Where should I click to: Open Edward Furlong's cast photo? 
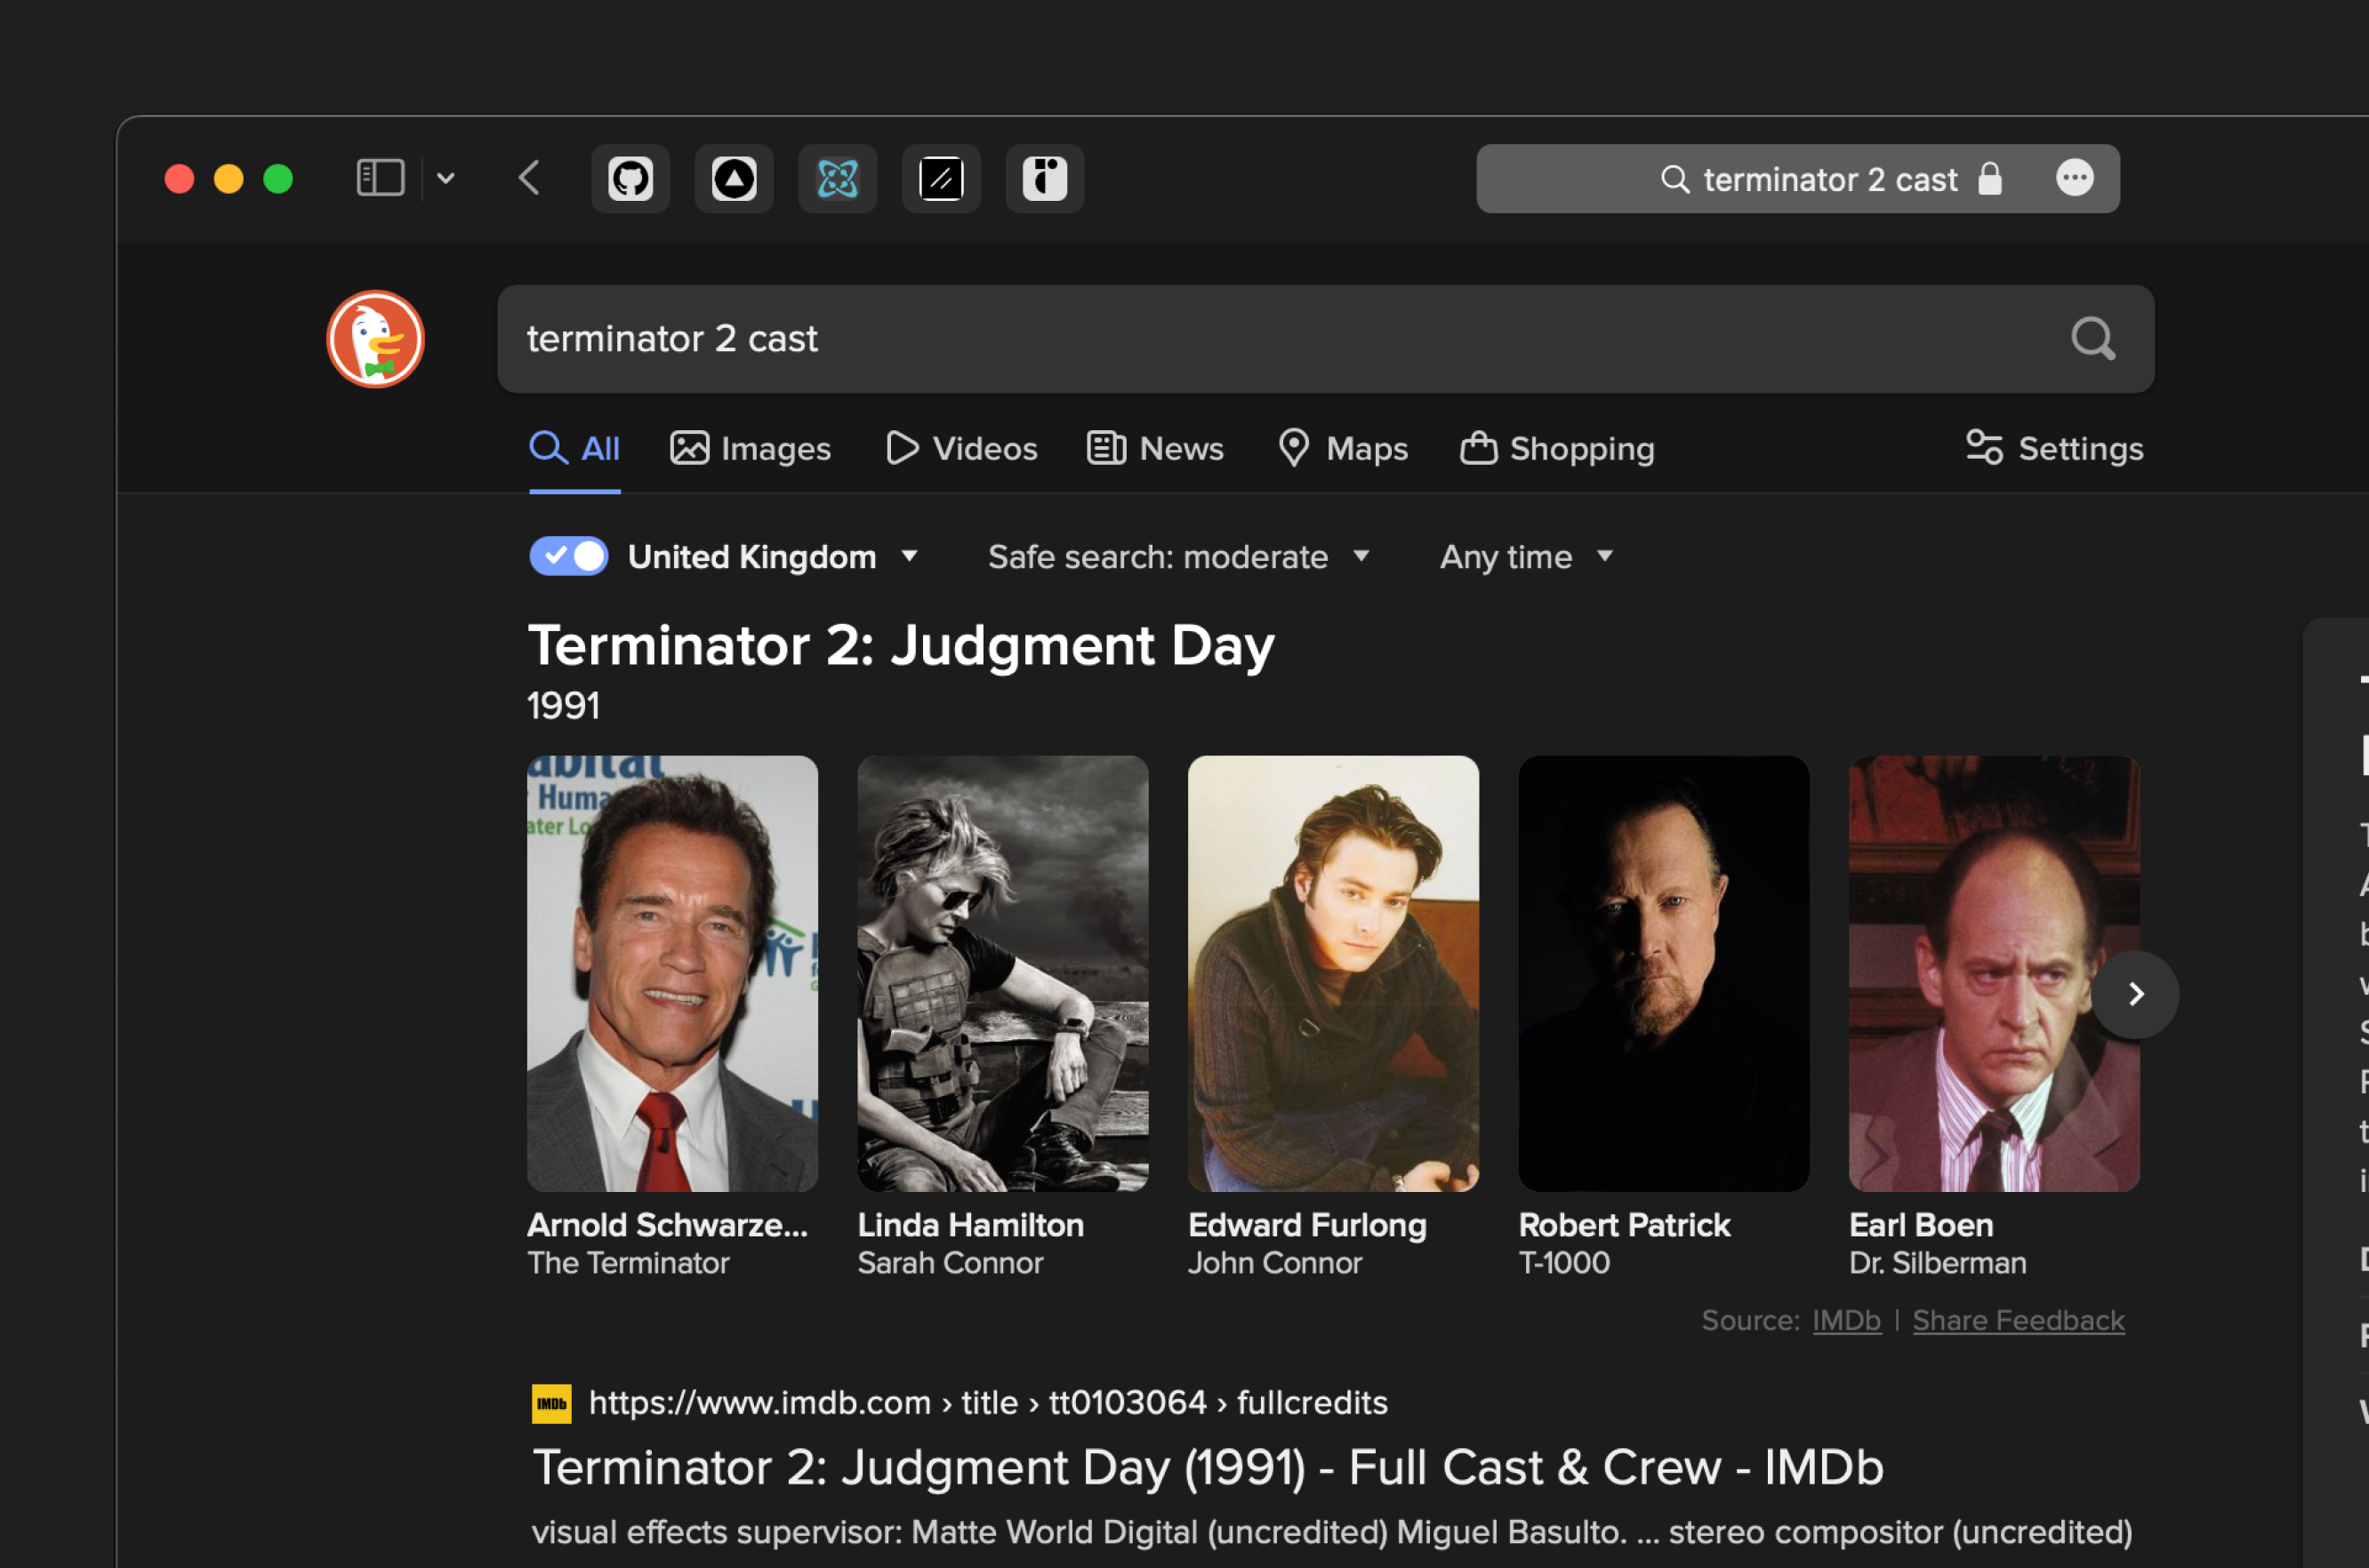coord(1332,973)
